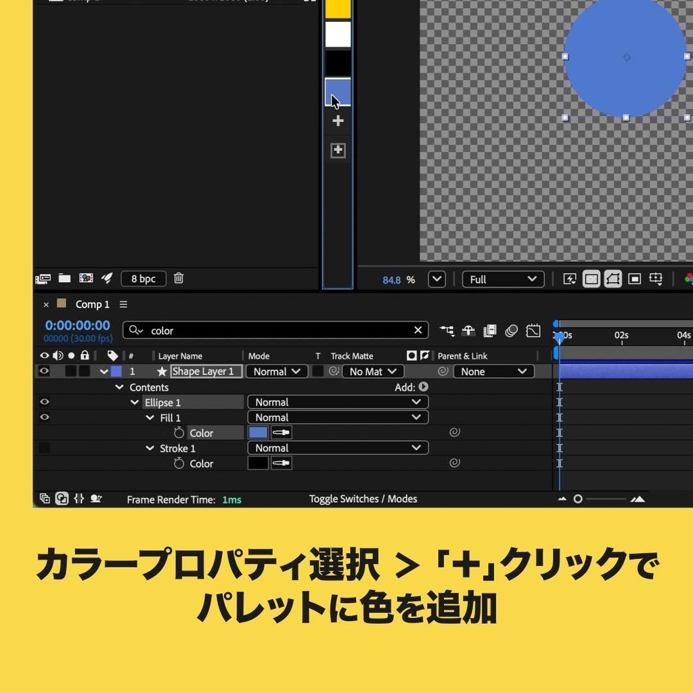Open the Graph Editor
693x693 pixels.
coord(533,330)
